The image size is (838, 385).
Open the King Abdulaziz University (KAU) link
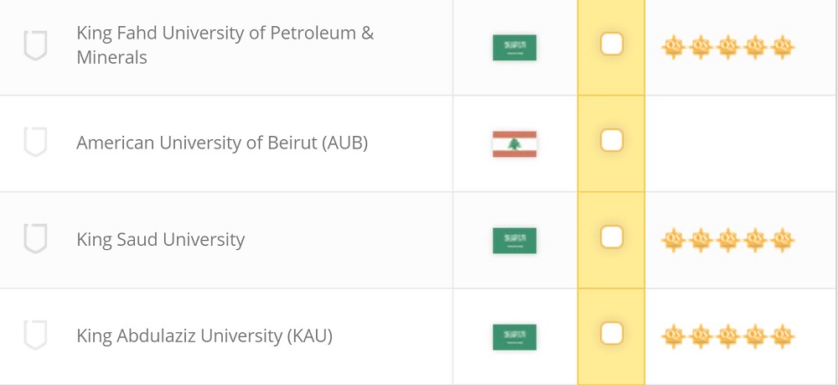[x=204, y=336]
